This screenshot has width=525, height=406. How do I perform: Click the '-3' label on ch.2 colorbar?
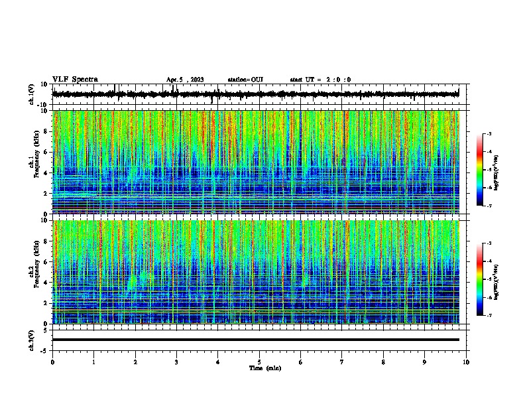pos(489,243)
